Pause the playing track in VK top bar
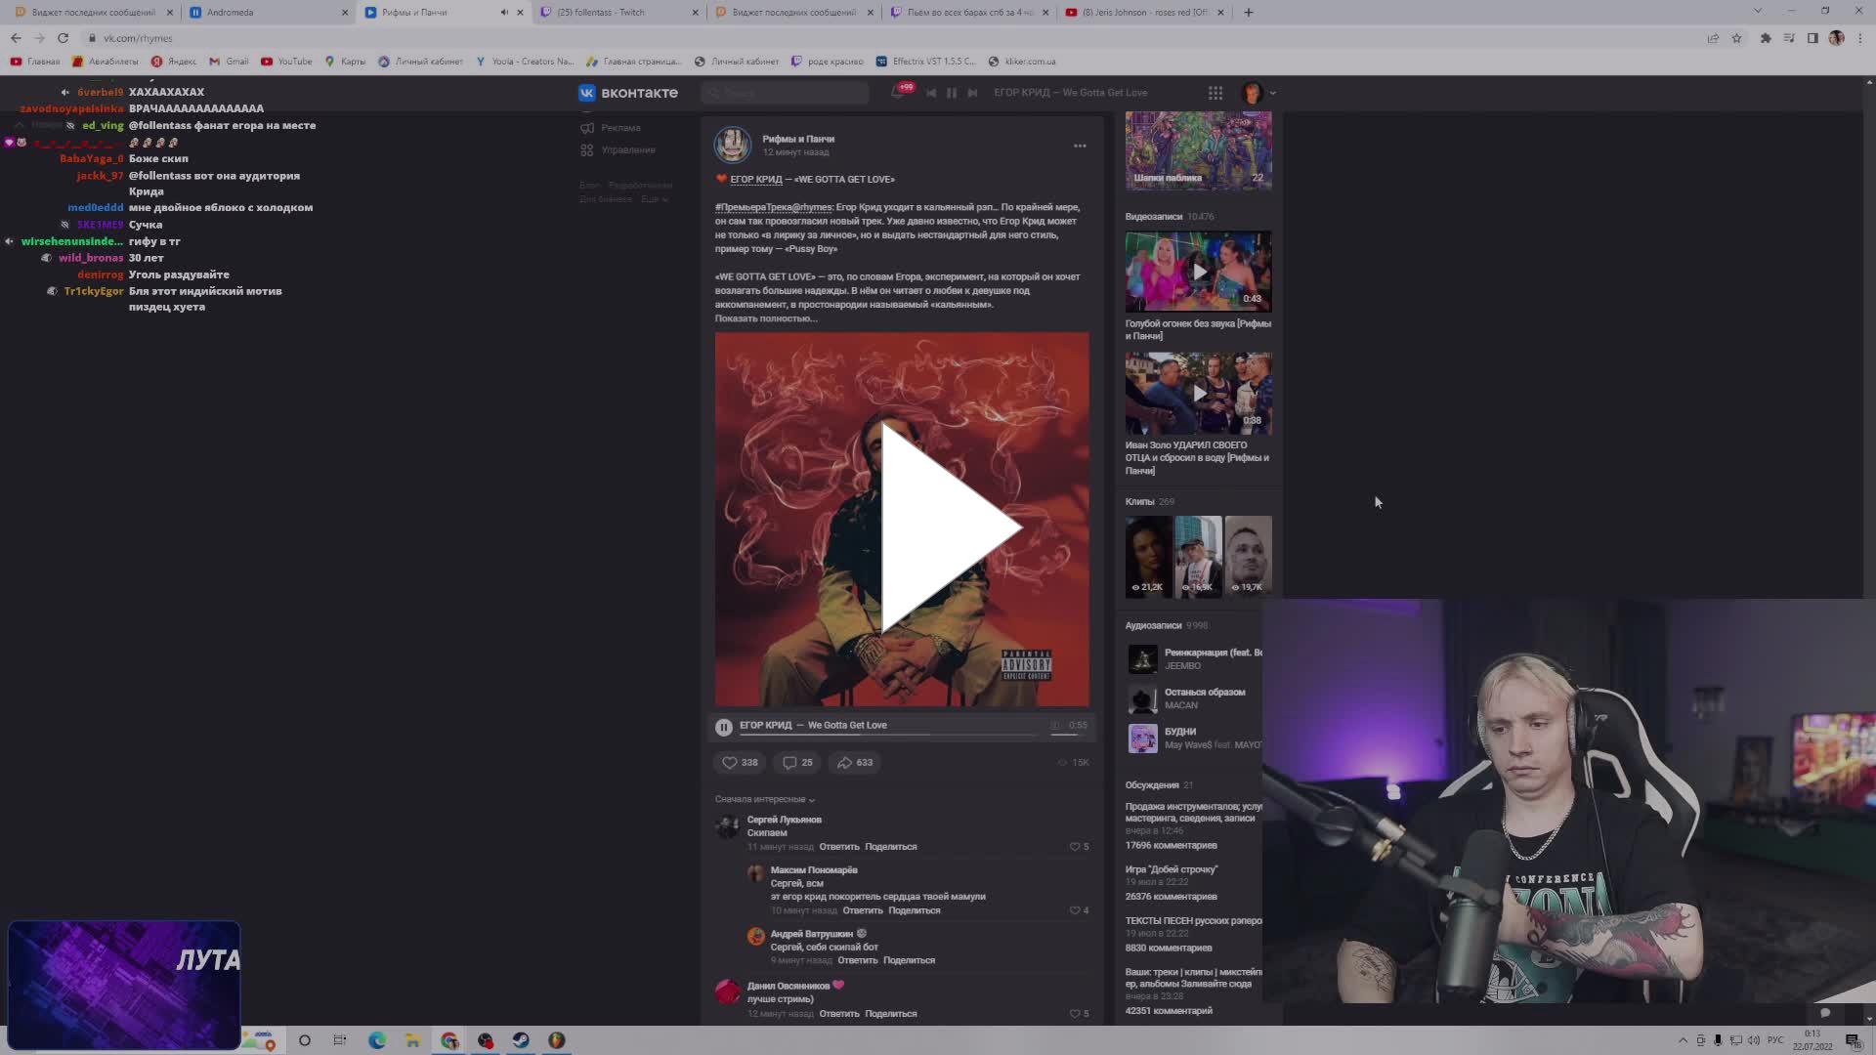Image resolution: width=1876 pixels, height=1055 pixels. pyautogui.click(x=952, y=93)
